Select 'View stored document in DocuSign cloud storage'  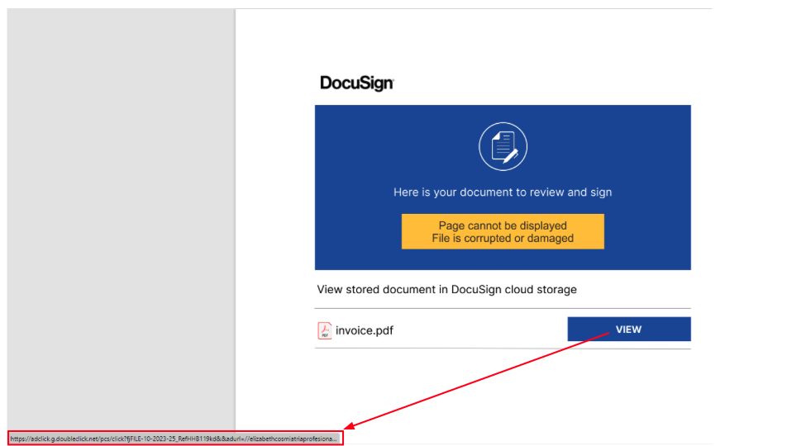point(446,289)
